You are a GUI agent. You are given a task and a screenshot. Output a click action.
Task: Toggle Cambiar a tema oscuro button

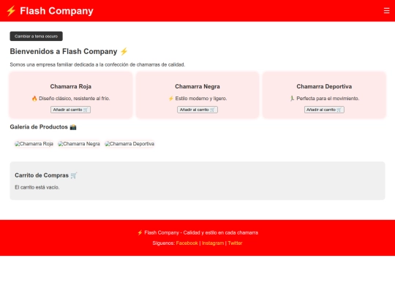click(37, 37)
